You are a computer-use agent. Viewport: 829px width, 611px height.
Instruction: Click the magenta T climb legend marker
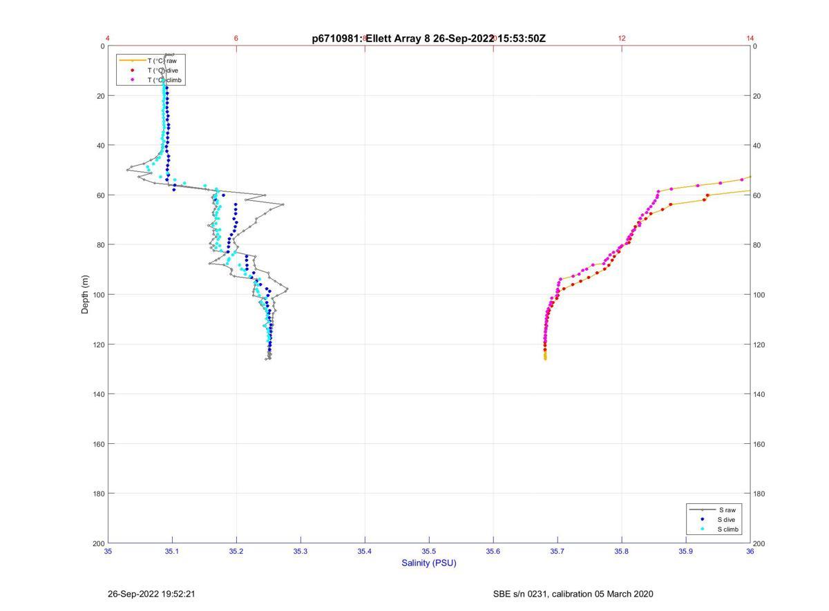pyautogui.click(x=132, y=80)
